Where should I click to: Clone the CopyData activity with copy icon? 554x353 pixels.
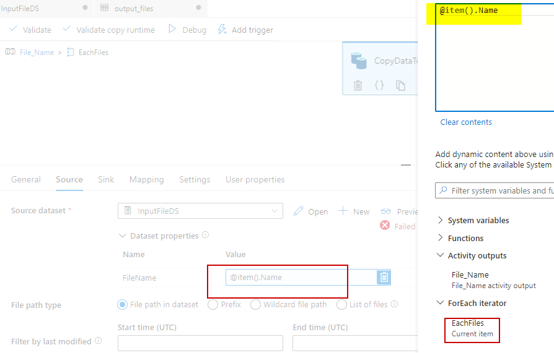click(400, 85)
